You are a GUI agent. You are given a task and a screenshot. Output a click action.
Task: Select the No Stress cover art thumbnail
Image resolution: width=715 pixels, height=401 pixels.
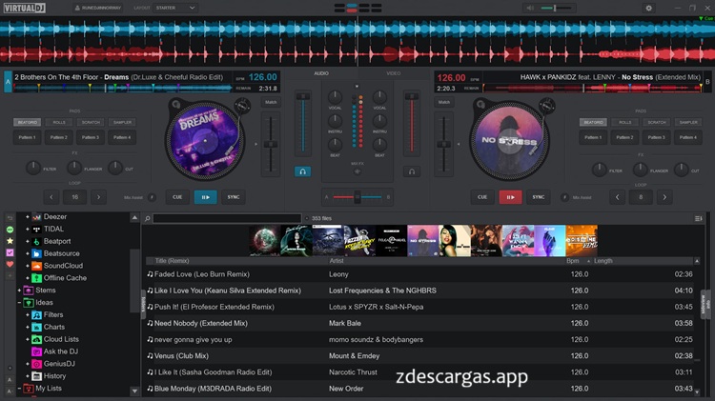click(x=422, y=241)
